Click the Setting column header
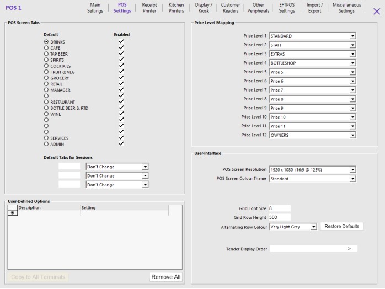Image resolution: width=385 pixels, height=289 pixels. tap(125, 208)
